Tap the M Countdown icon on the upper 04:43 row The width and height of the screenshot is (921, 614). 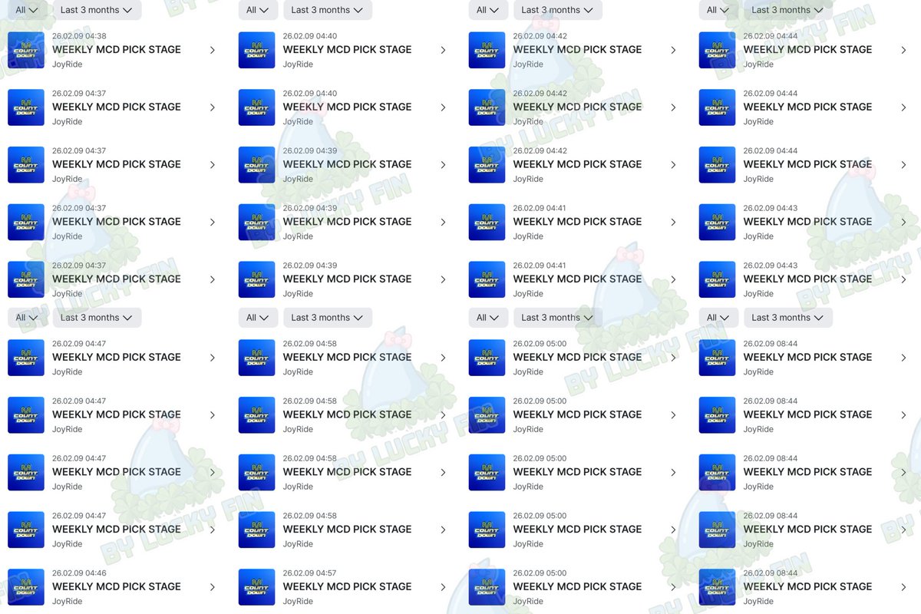(717, 223)
